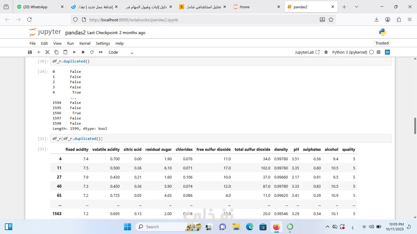This screenshot has width=417, height=234.
Task: Click the Last Checkpoint: 2 months ago text
Action: point(116,33)
